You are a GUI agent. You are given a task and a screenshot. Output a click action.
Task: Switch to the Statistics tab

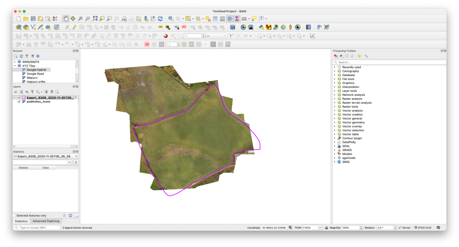point(21,221)
